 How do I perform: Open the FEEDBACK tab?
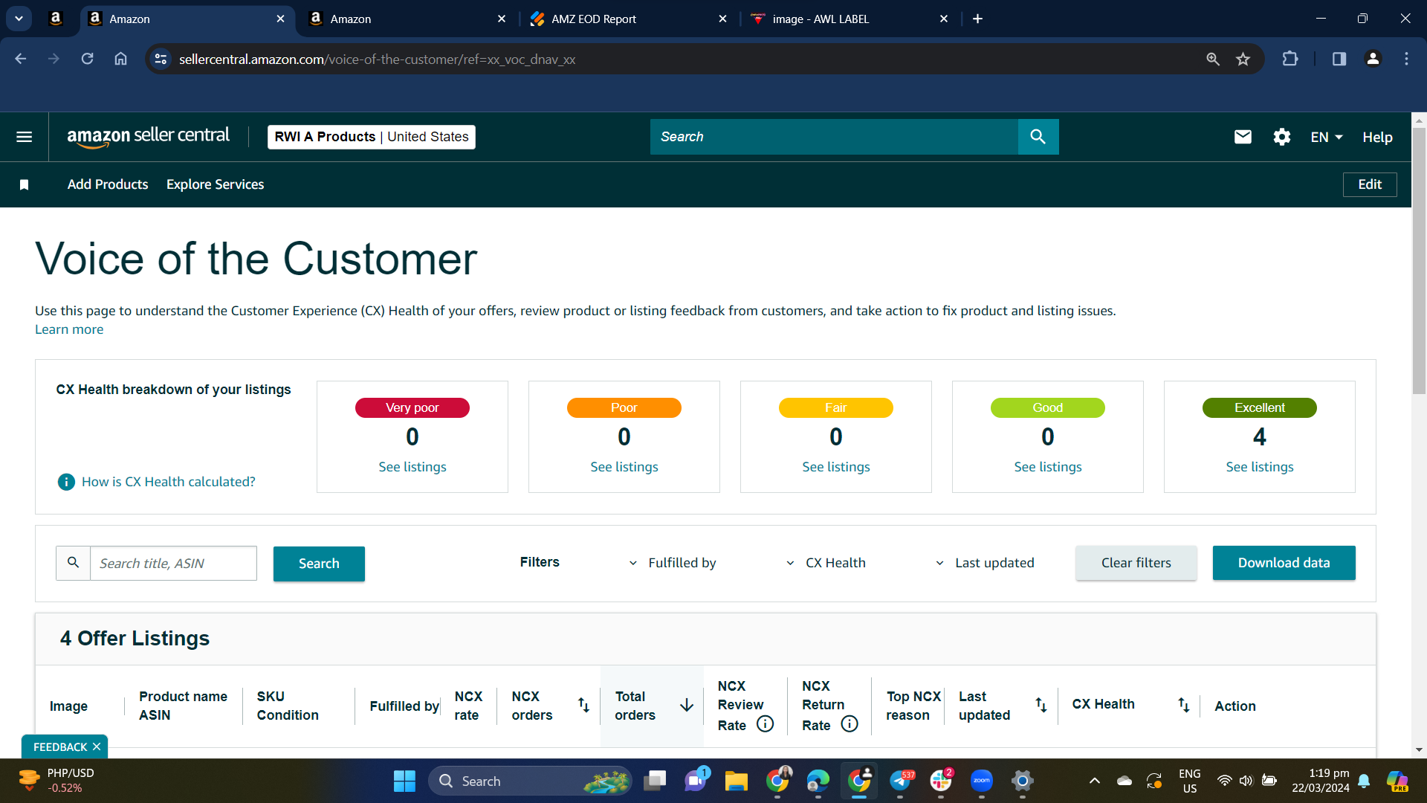click(x=59, y=746)
